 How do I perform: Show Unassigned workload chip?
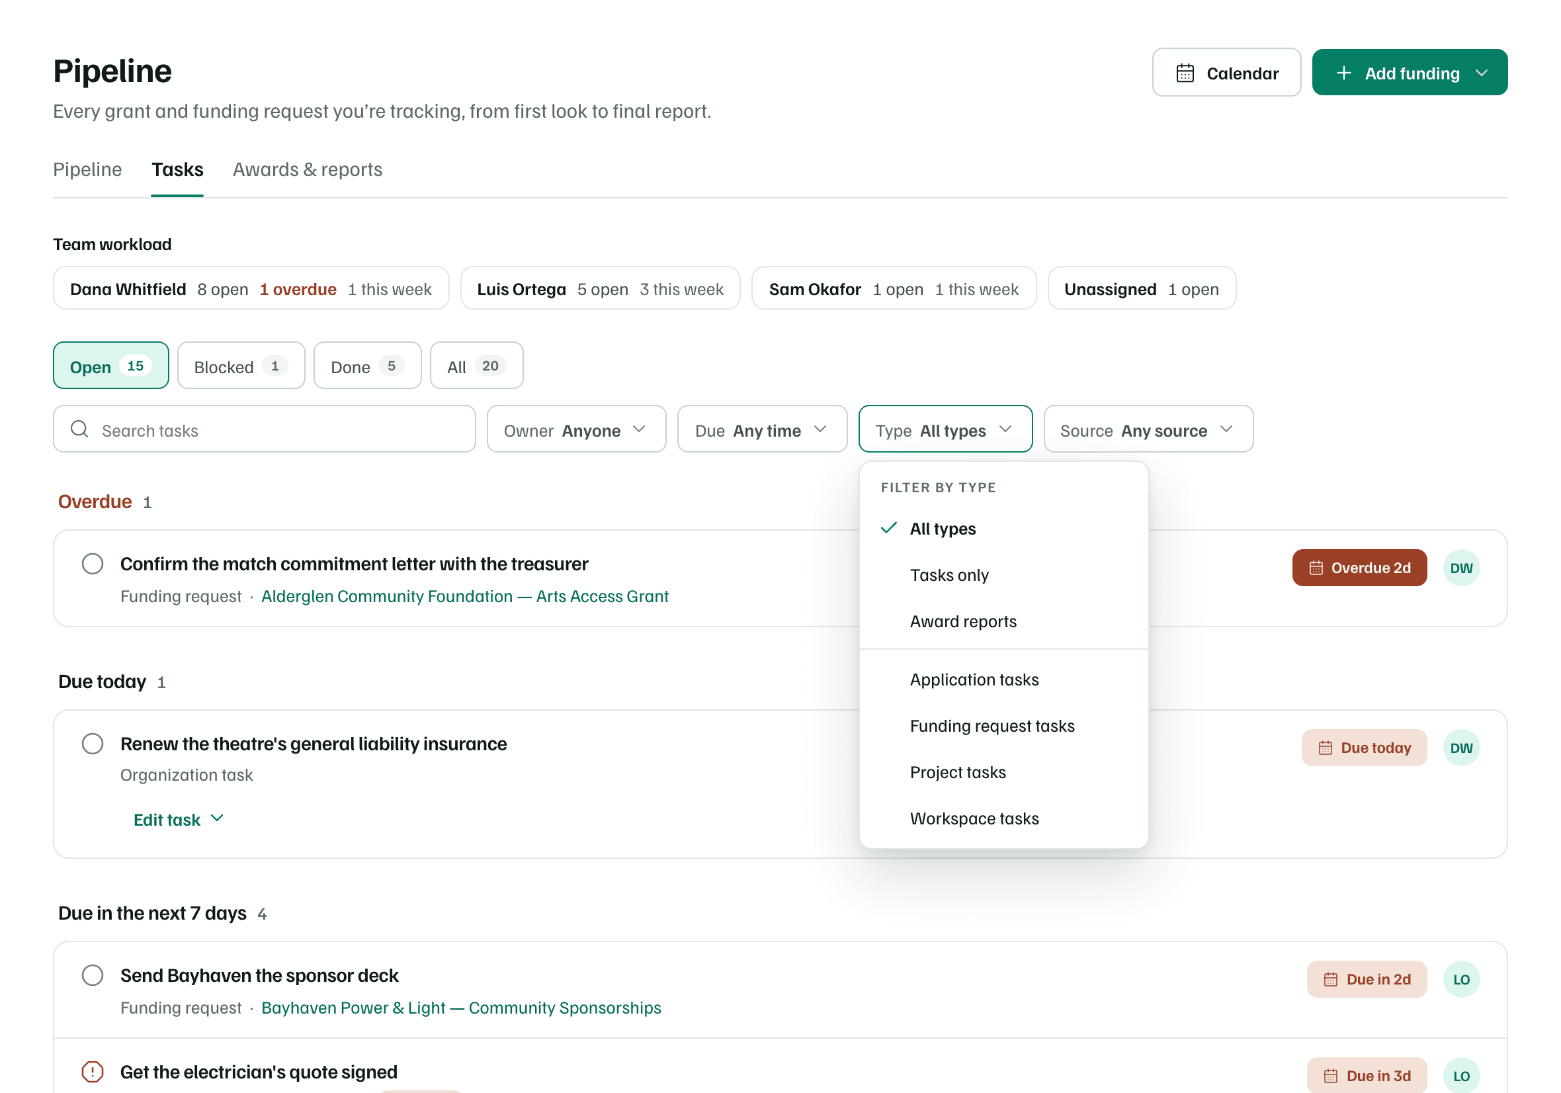(x=1142, y=289)
